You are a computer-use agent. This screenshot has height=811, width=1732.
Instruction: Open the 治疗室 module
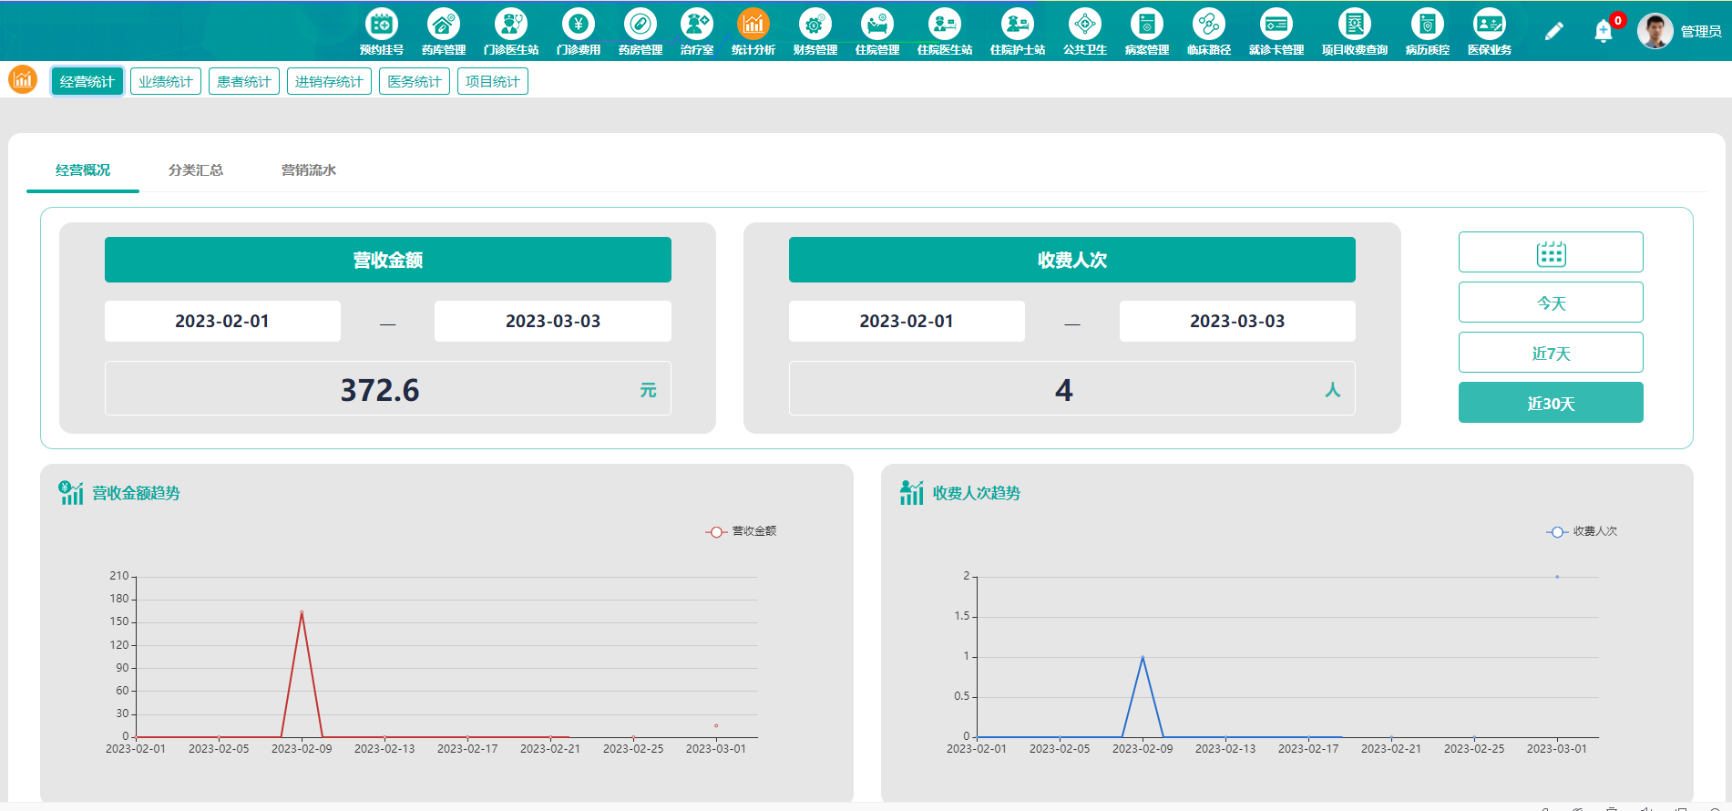click(x=697, y=32)
